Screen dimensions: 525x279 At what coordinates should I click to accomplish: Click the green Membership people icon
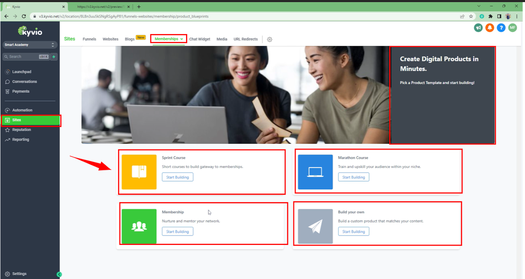139,226
